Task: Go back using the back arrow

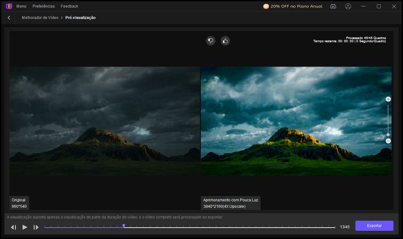Action: click(x=9, y=18)
